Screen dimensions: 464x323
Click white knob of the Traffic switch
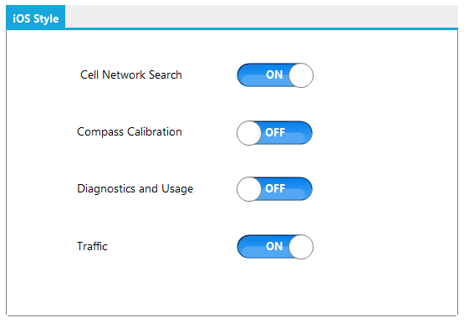pos(301,247)
